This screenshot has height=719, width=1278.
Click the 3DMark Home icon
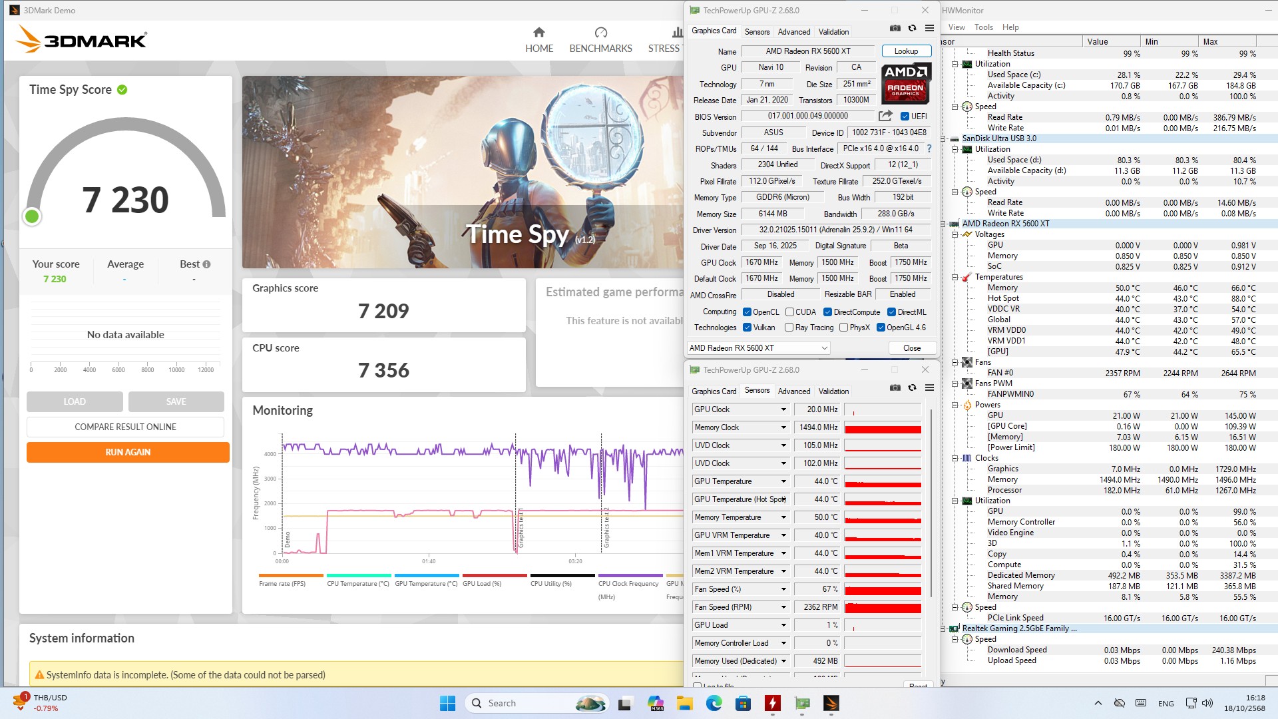538,33
